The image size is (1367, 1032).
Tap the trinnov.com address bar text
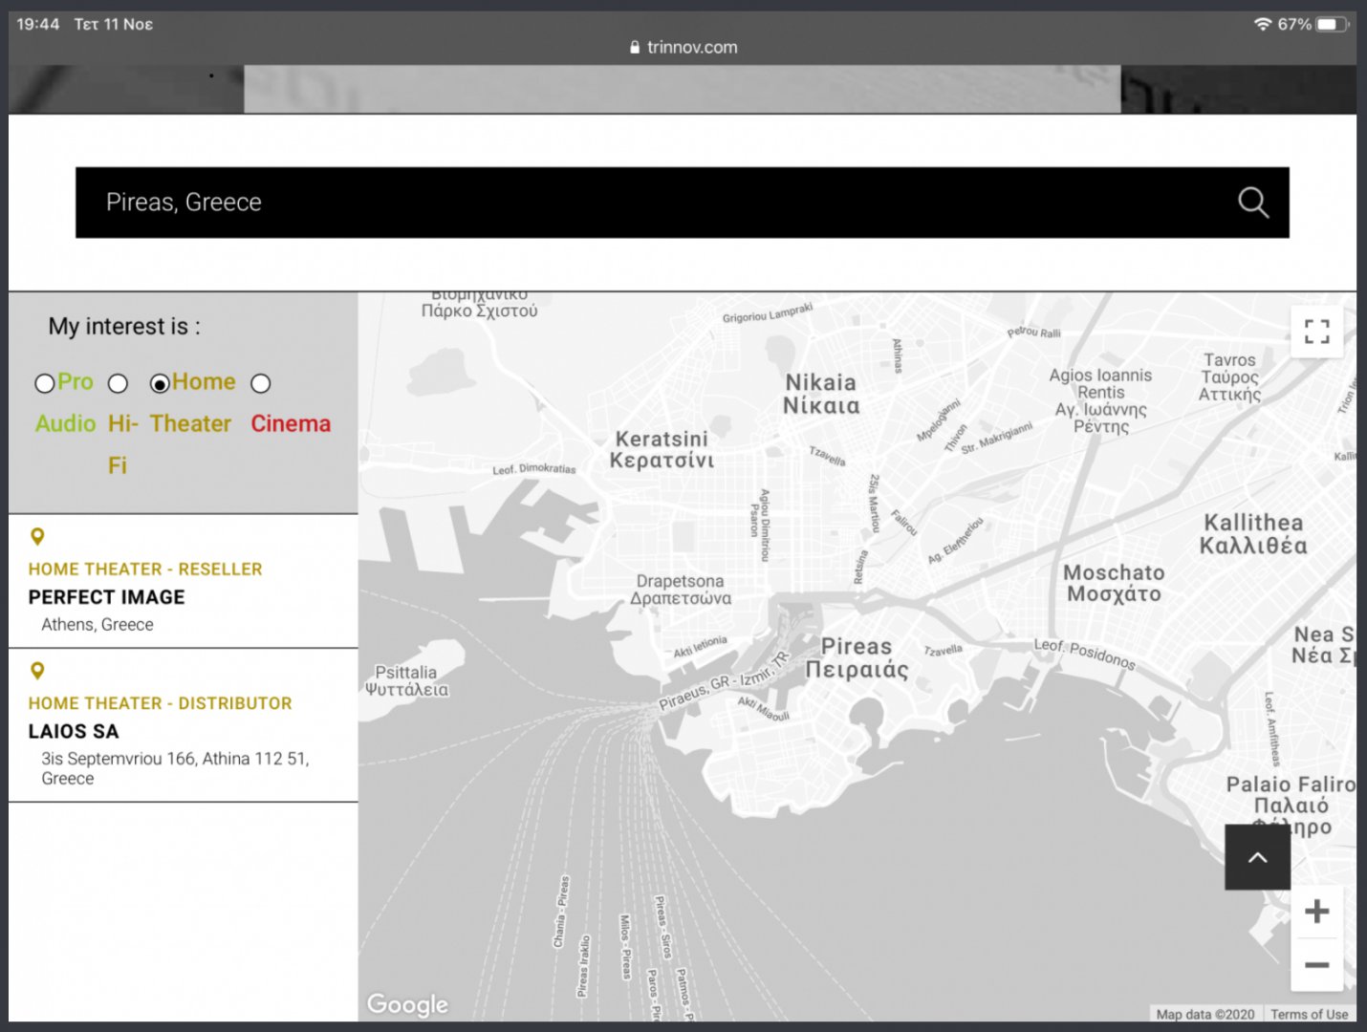point(692,47)
